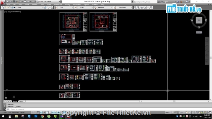Click the Dimension Style icon beside DIM
This screenshot has height=119, width=212.
pos(56,8)
